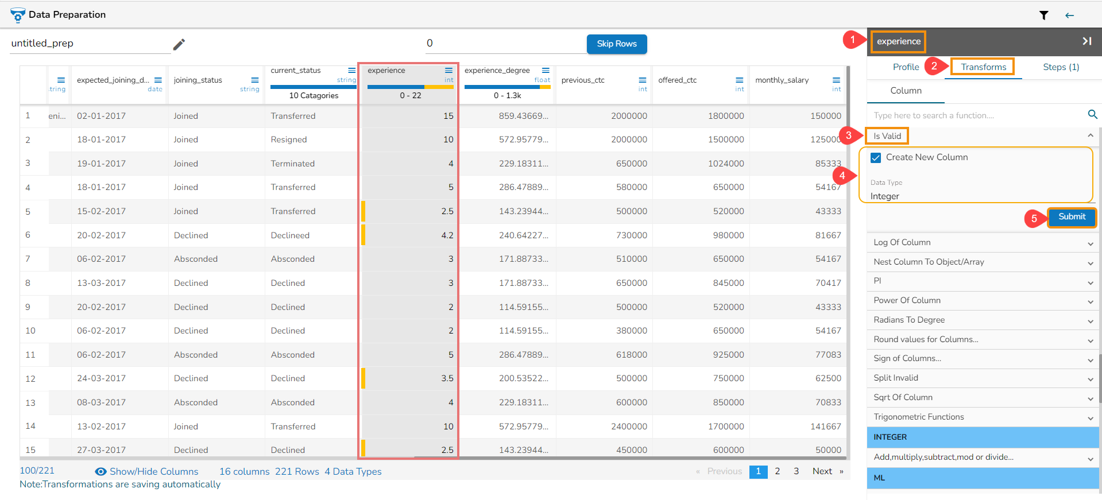
Task: Open the Steps (1) tab
Action: pos(1061,67)
